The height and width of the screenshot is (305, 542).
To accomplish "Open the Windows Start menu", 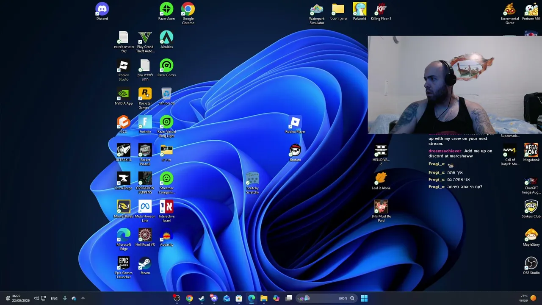I will pyautogui.click(x=364, y=298).
